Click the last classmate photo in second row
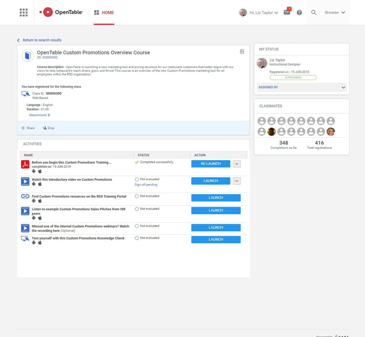365x337 pixels. 331,132
